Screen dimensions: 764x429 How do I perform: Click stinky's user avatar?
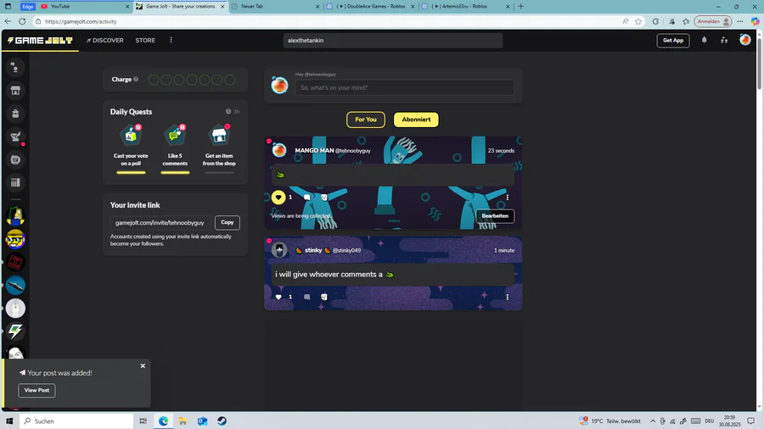(279, 250)
